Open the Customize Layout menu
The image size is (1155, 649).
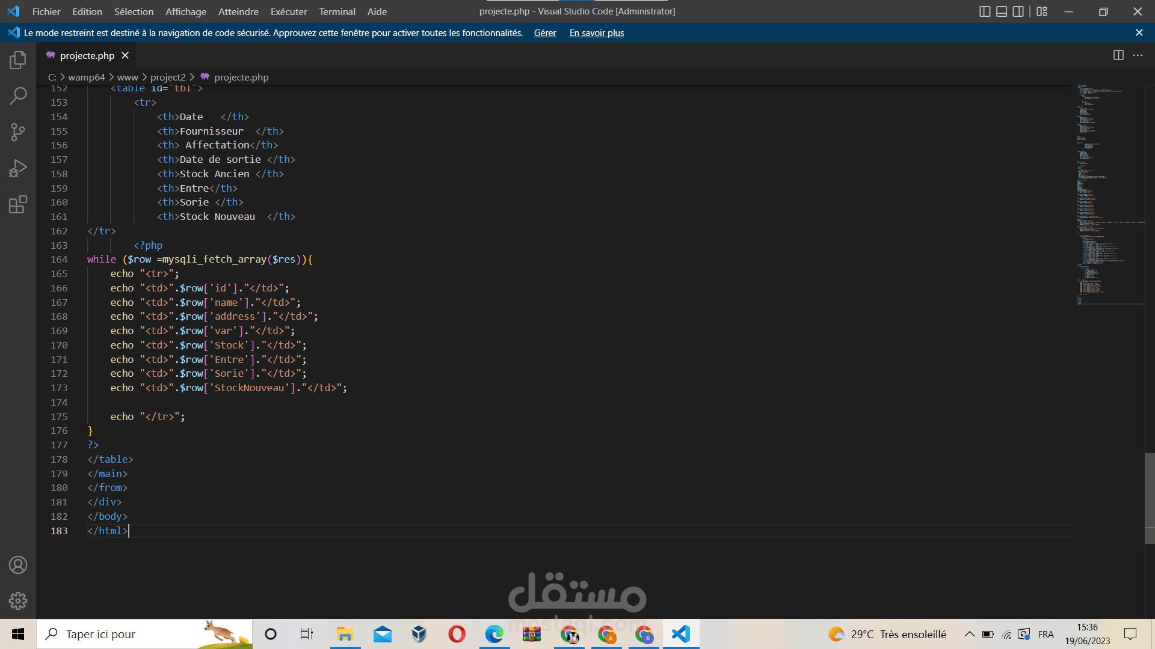pyautogui.click(x=1042, y=11)
